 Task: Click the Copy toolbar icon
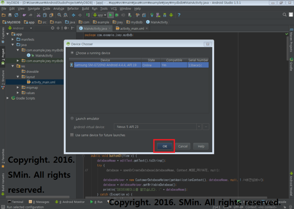45,15
